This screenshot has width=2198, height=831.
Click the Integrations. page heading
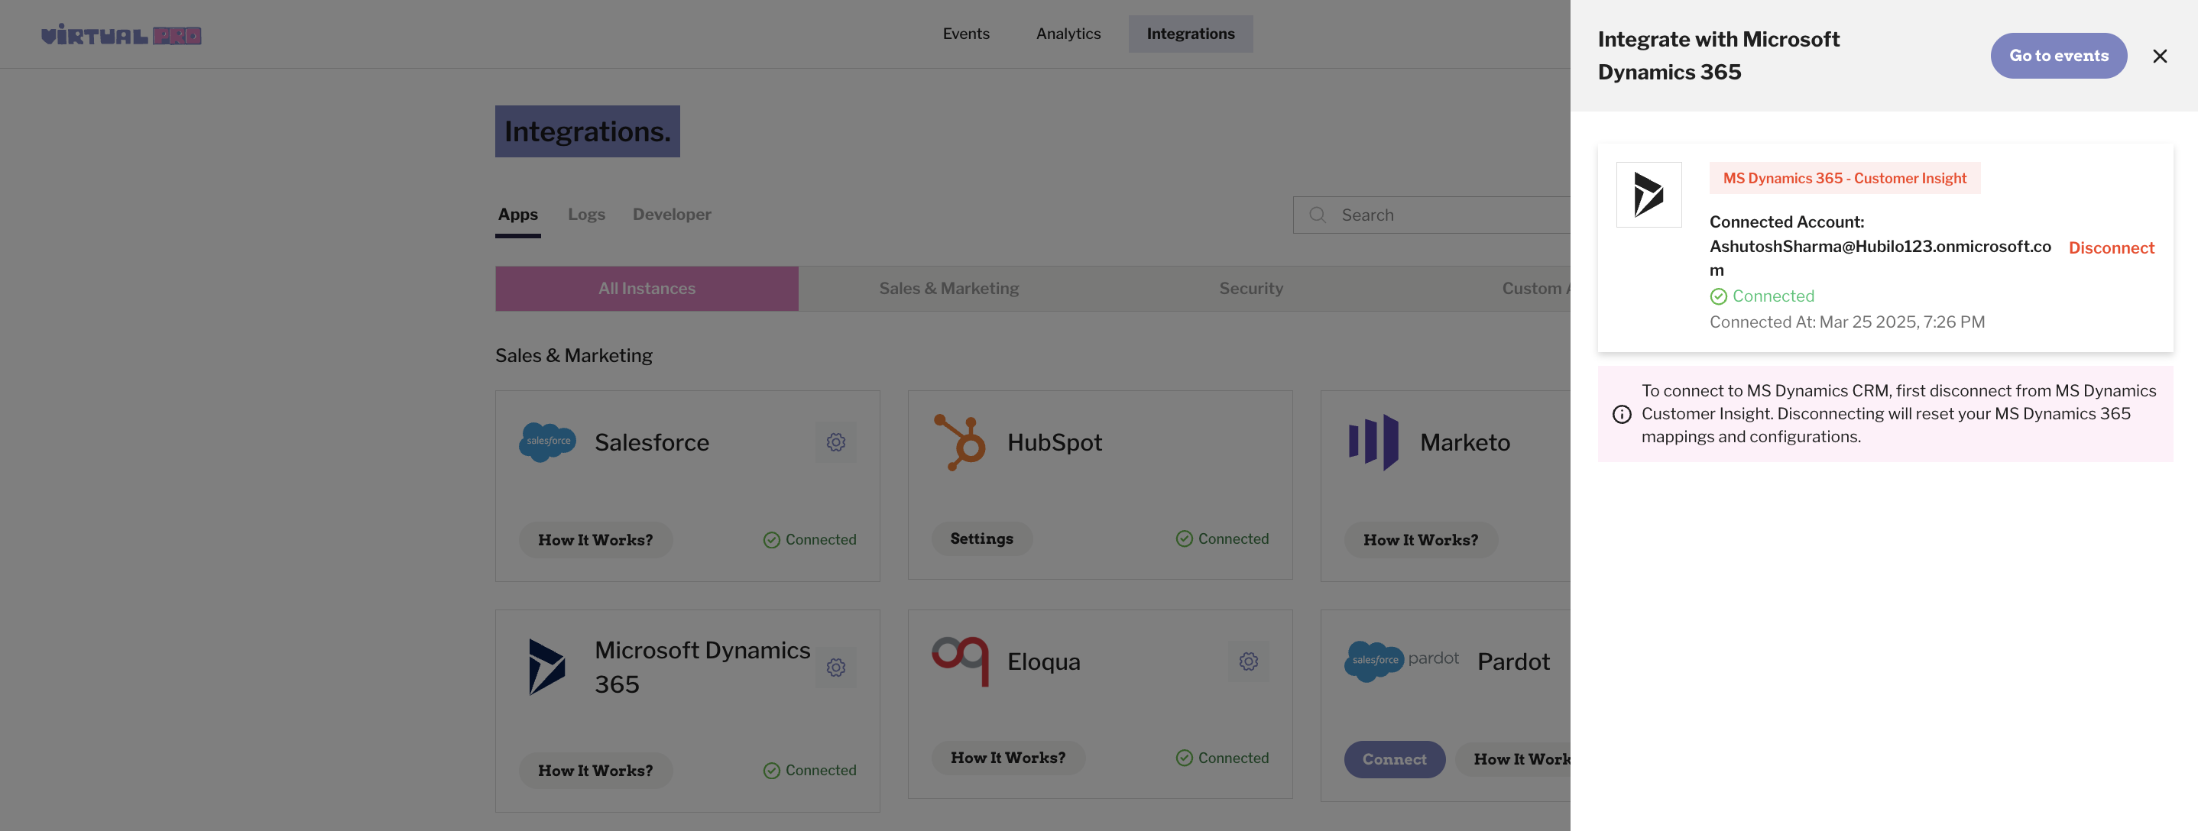coord(587,131)
